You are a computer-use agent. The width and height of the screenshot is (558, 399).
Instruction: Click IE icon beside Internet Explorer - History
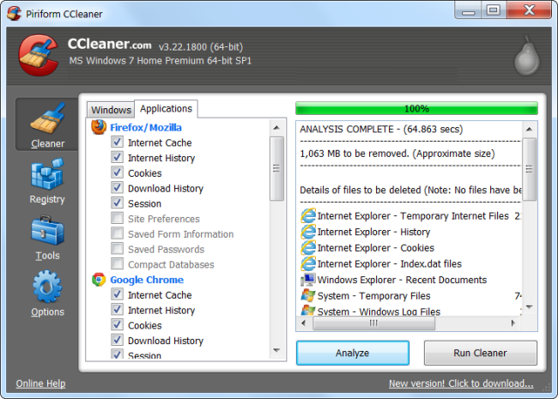point(308,232)
